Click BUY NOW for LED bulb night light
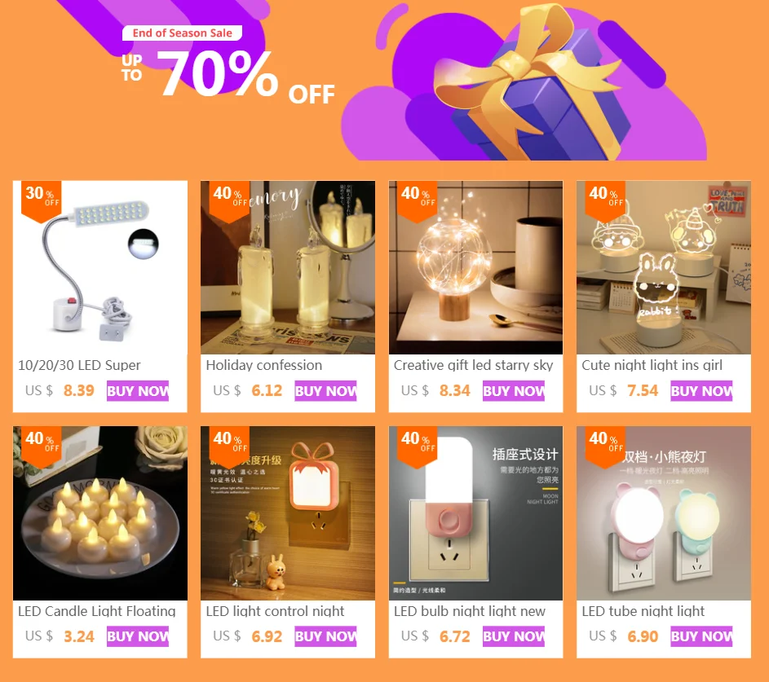This screenshot has width=769, height=682. click(514, 636)
